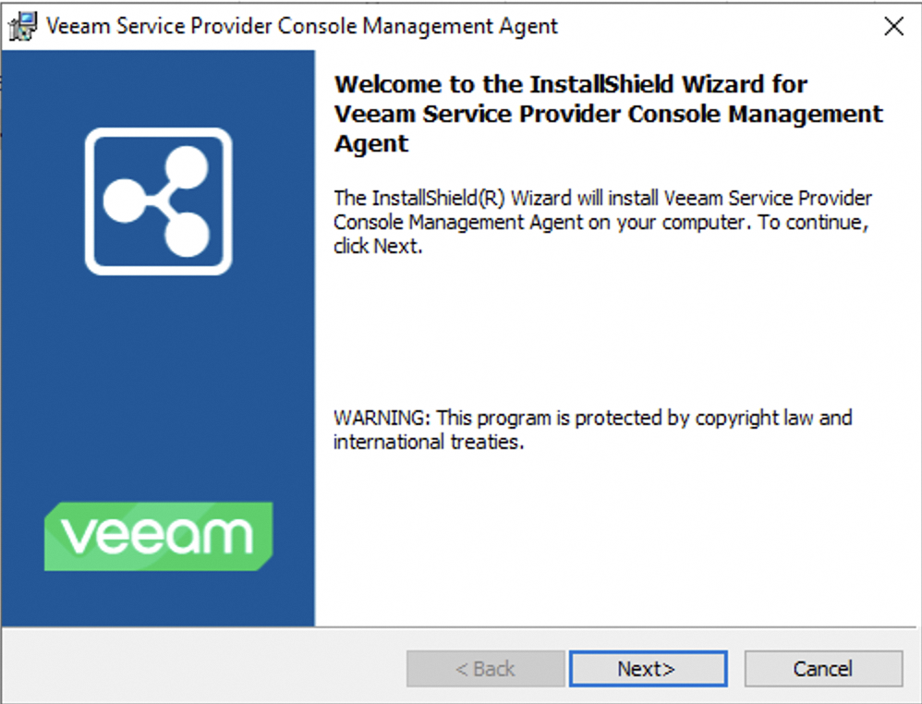
Task: Click the welcome heading text
Action: tap(610, 113)
